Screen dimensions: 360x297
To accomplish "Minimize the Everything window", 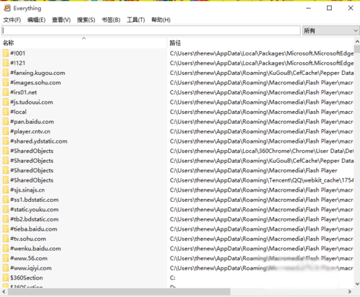I will (x=308, y=8).
